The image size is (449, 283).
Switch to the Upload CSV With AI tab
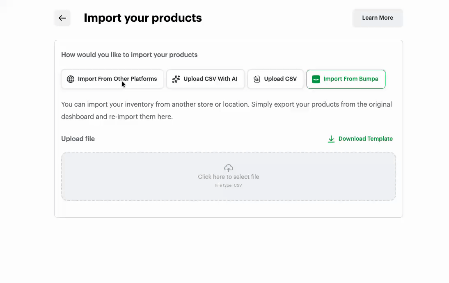pos(210,79)
